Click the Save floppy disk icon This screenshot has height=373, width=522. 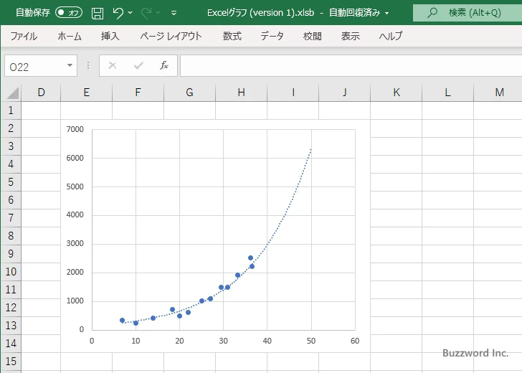coord(98,13)
